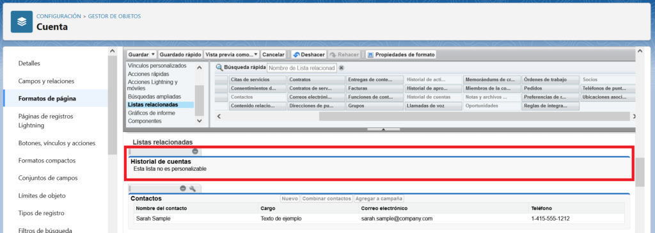Open Conjuntos de campos in sidebar

[x=48, y=178]
